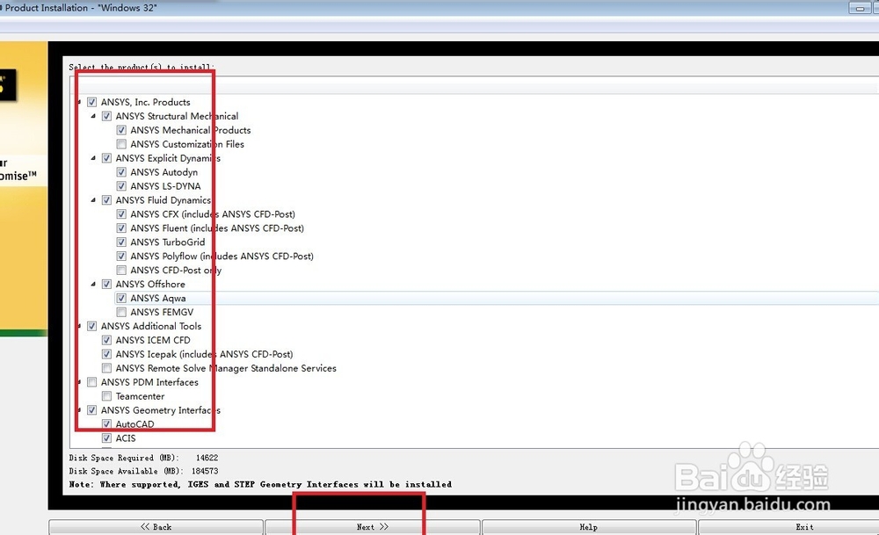Uncheck the ANSYS, Inc. Products checkbox
The image size is (879, 535).
tap(92, 102)
